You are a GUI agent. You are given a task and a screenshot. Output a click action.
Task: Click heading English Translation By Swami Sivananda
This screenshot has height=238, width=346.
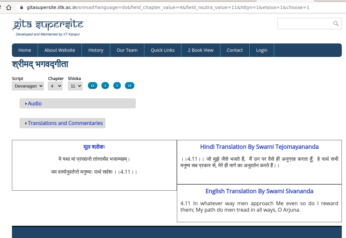point(259,191)
